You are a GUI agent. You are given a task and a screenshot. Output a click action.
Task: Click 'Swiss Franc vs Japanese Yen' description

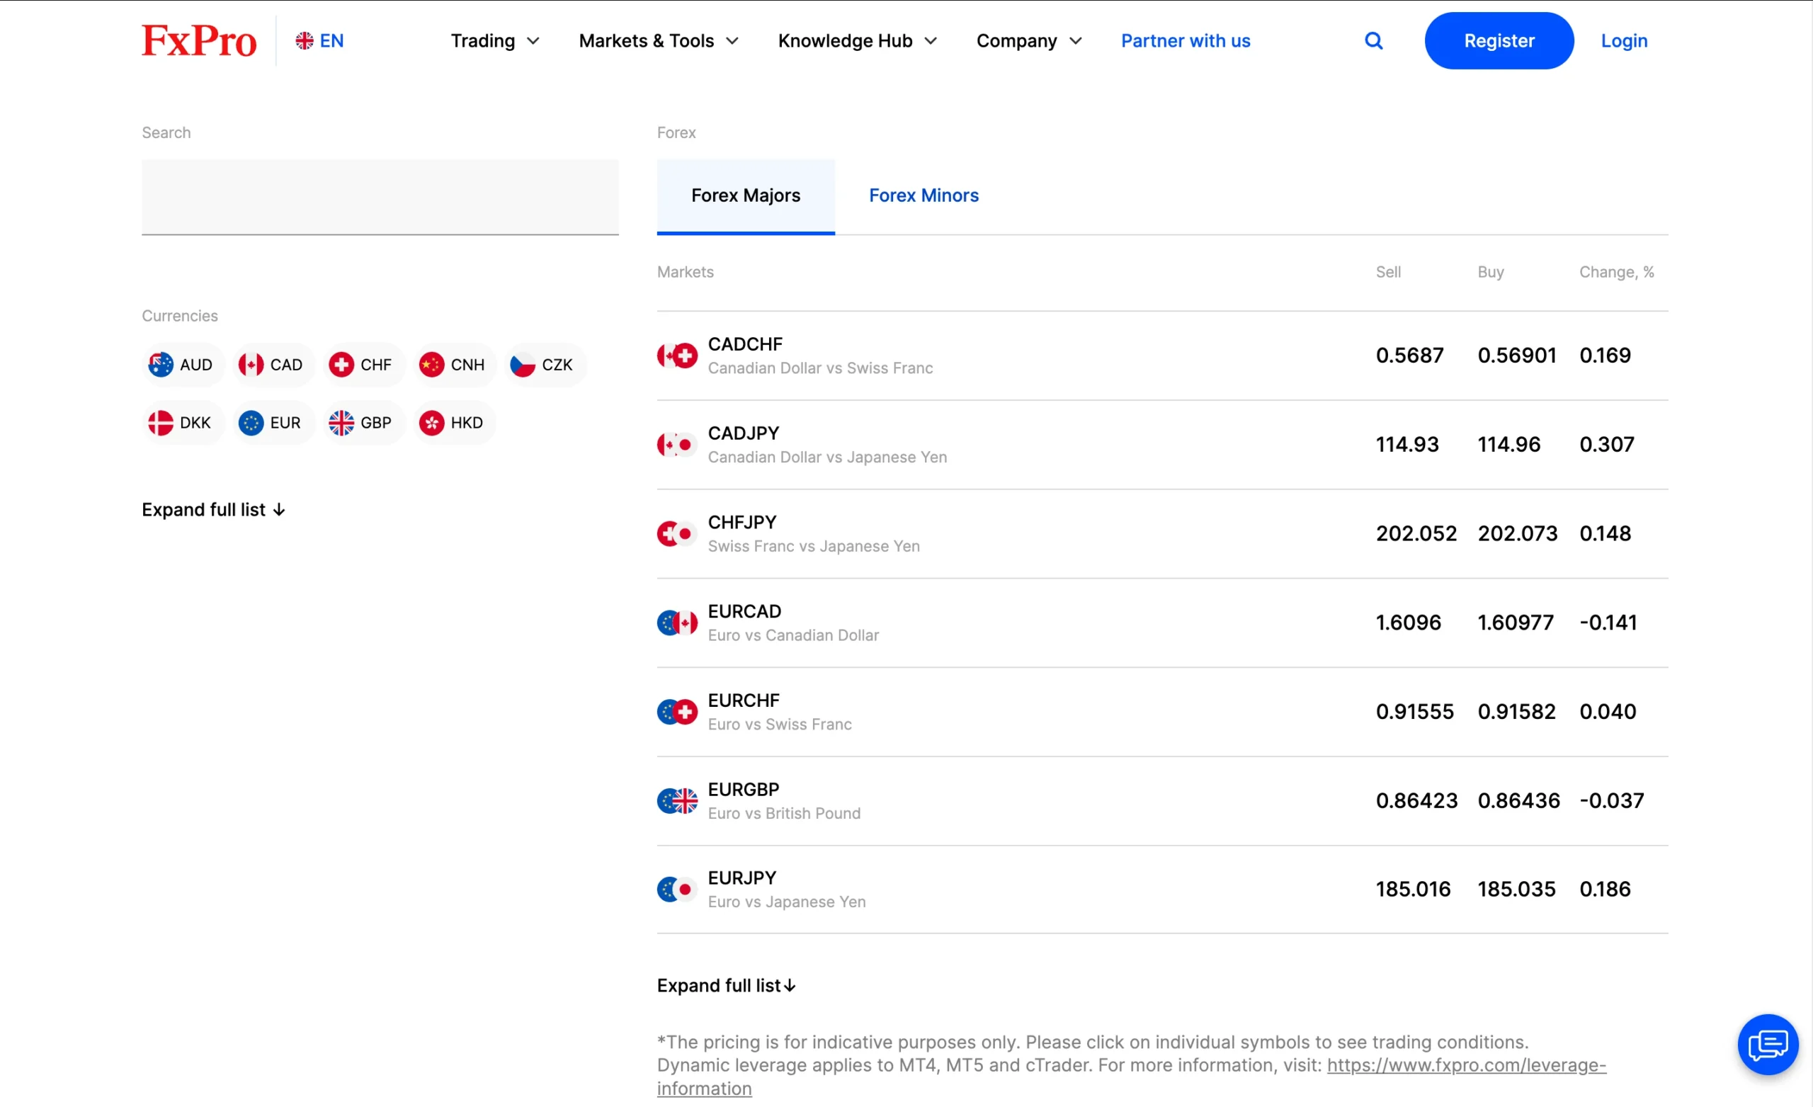click(813, 546)
